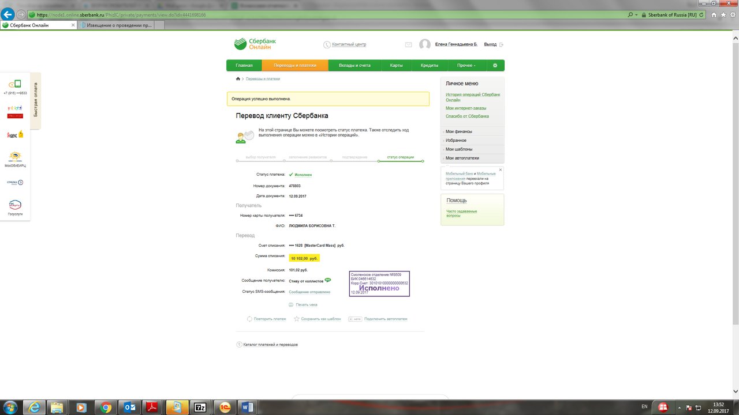Click the highlighted amount 10 102,00 руб.
This screenshot has height=415, width=739.
pos(304,258)
